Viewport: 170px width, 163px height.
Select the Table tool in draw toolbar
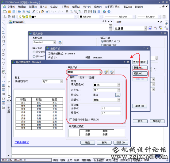[3, 103]
